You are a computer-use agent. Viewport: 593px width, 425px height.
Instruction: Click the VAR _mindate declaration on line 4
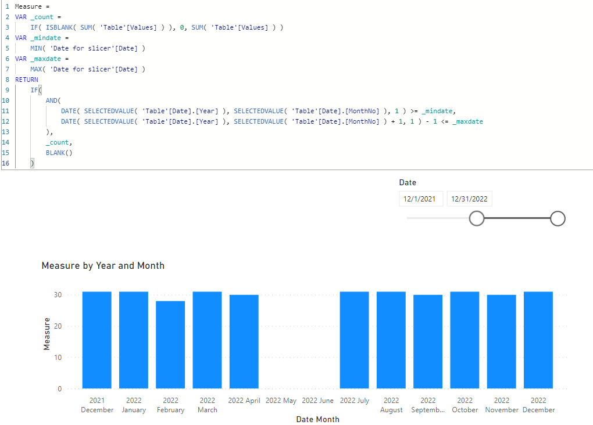tap(42, 38)
